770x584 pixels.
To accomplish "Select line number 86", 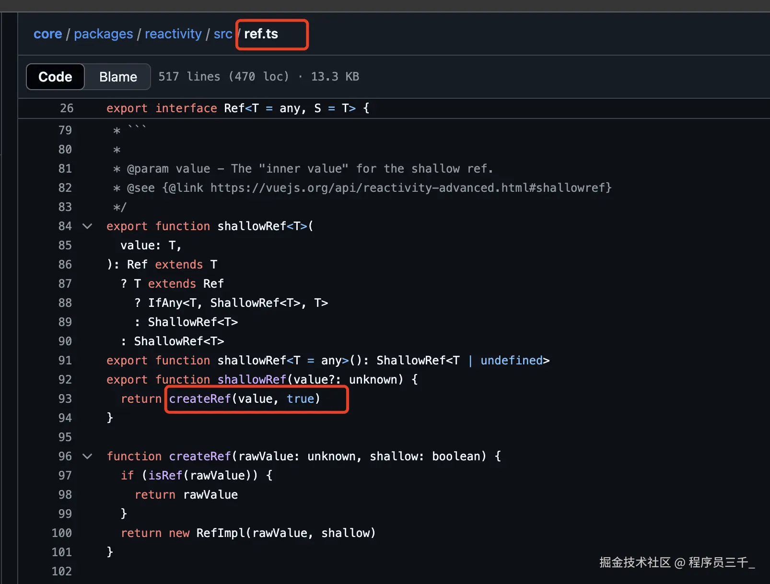I will click(65, 265).
